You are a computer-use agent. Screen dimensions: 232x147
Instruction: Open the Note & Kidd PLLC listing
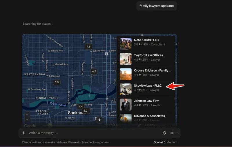(x=146, y=43)
